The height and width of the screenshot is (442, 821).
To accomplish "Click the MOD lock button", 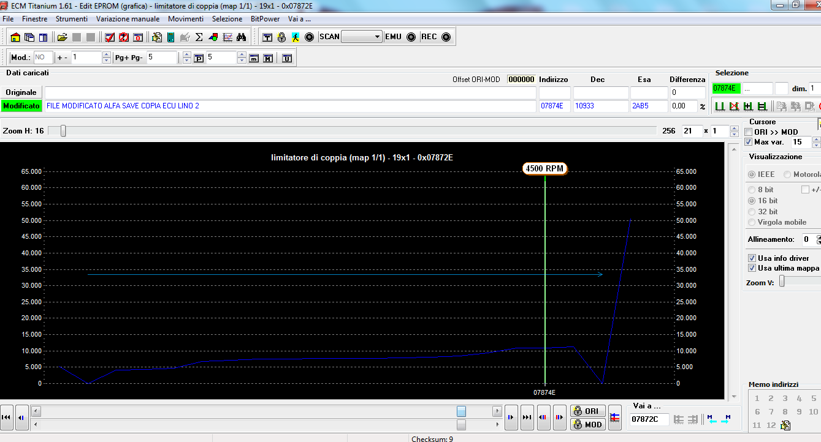I will [587, 424].
